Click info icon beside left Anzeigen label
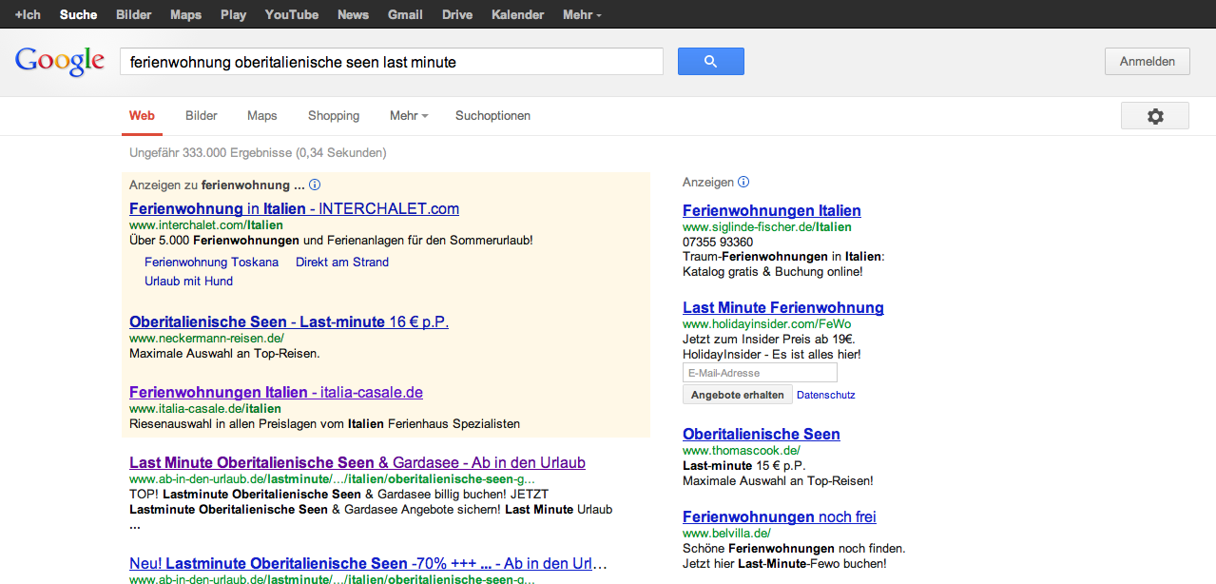1216x584 pixels. pos(315,185)
